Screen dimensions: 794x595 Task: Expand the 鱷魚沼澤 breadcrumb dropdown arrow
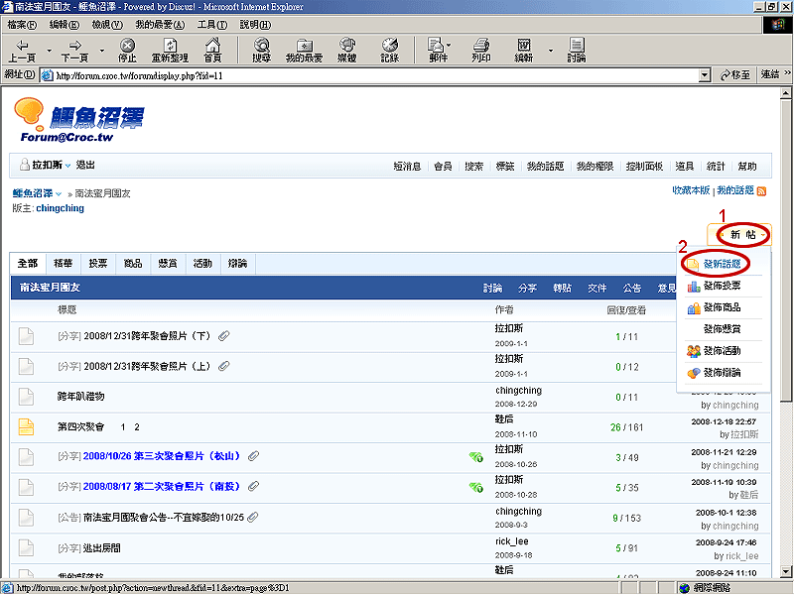[x=58, y=193]
